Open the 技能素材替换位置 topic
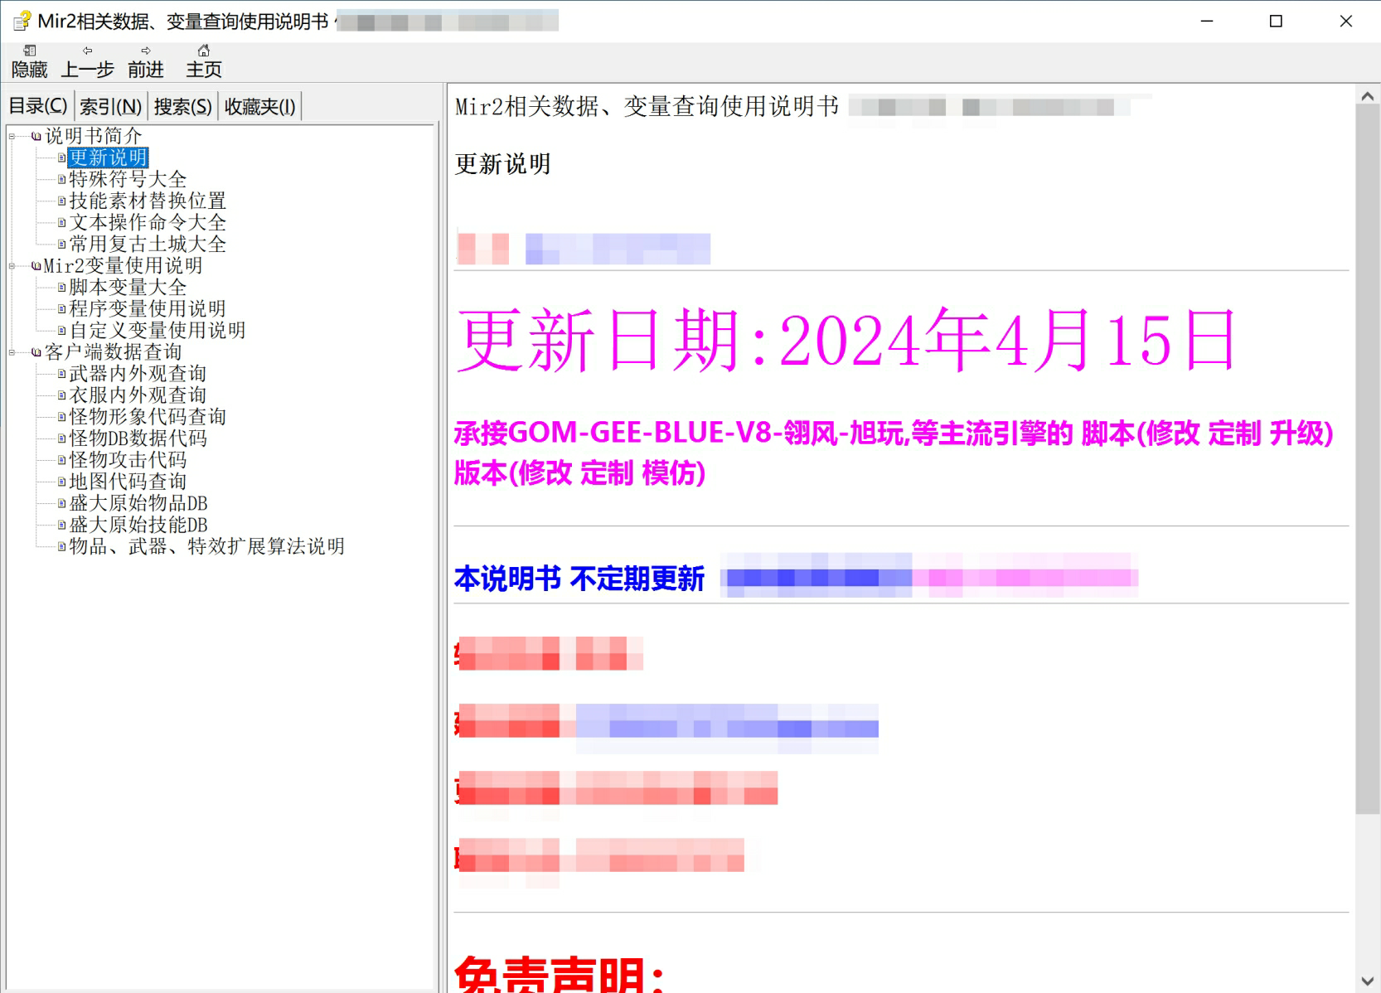 pos(148,201)
